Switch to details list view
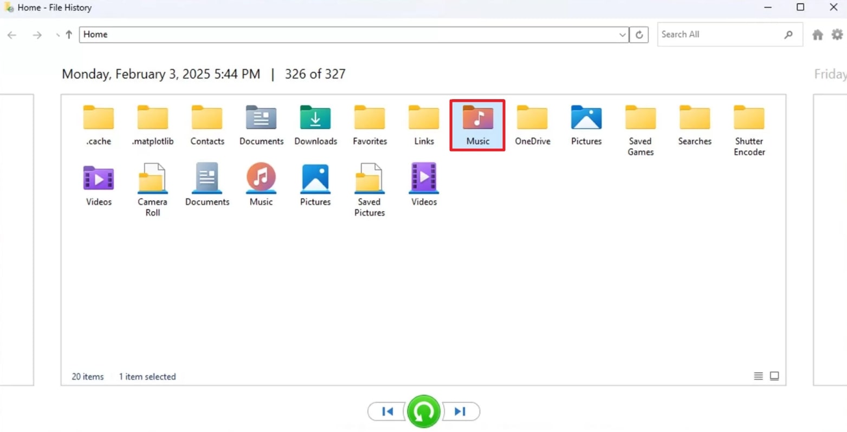 [x=758, y=376]
